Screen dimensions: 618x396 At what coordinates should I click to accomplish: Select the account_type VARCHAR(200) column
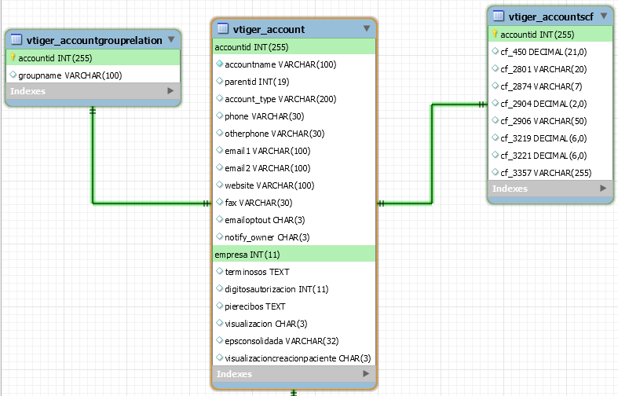[294, 98]
